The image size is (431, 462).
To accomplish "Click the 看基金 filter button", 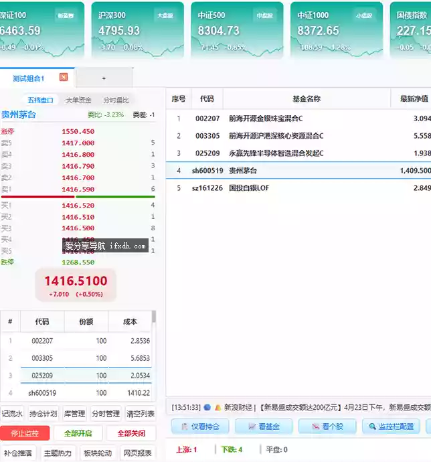I will (x=264, y=427).
